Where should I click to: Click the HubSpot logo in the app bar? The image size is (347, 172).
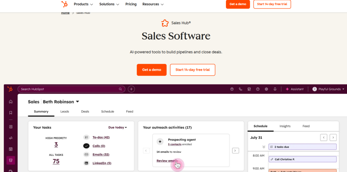tap(10, 89)
